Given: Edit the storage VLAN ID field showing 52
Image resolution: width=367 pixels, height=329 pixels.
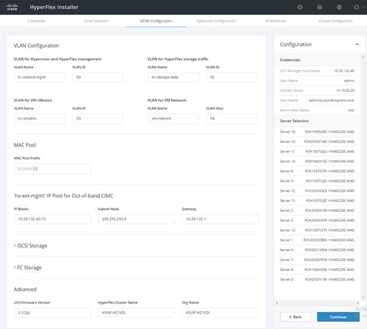Looking at the screenshot, I should tap(232, 77).
